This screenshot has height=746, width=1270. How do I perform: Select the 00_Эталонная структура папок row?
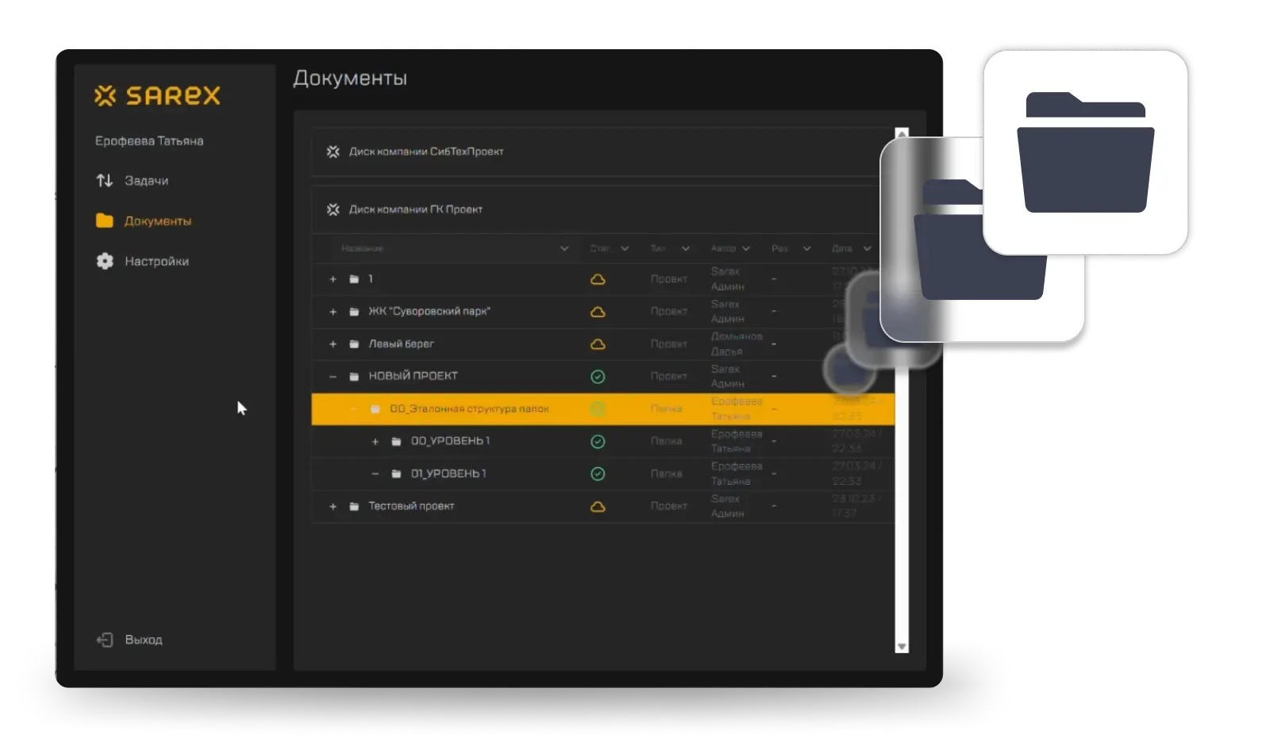click(468, 410)
